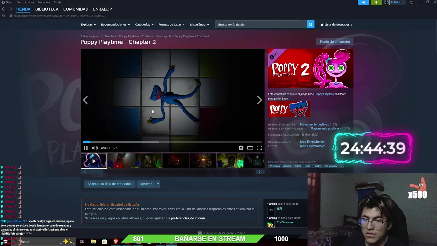The width and height of the screenshot is (437, 246).
Task: Open Punto de encuentro button
Action: click(x=335, y=42)
